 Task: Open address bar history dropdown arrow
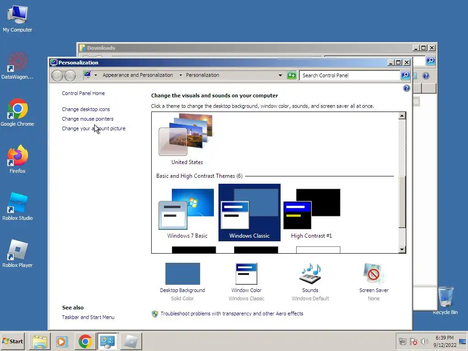[x=280, y=75]
